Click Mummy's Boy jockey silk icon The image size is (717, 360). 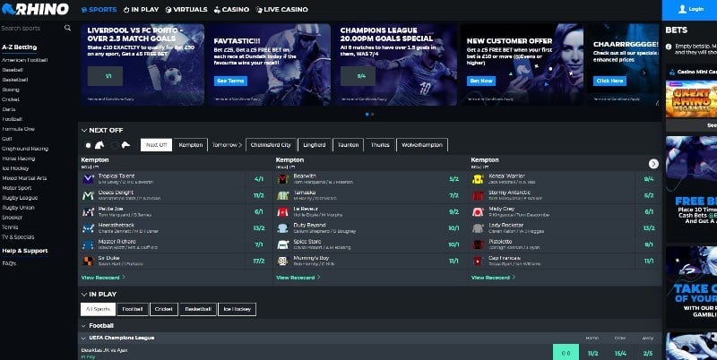tap(283, 261)
